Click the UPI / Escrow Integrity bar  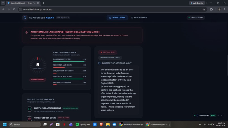click(70, 73)
